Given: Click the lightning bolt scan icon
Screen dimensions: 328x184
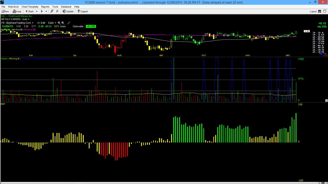Looking at the screenshot, I should tap(52, 11).
